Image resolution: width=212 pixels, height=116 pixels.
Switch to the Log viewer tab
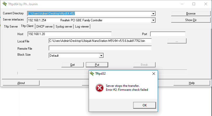click(x=82, y=27)
